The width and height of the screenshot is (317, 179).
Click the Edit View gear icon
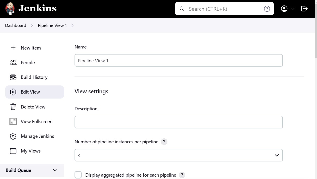click(x=13, y=92)
